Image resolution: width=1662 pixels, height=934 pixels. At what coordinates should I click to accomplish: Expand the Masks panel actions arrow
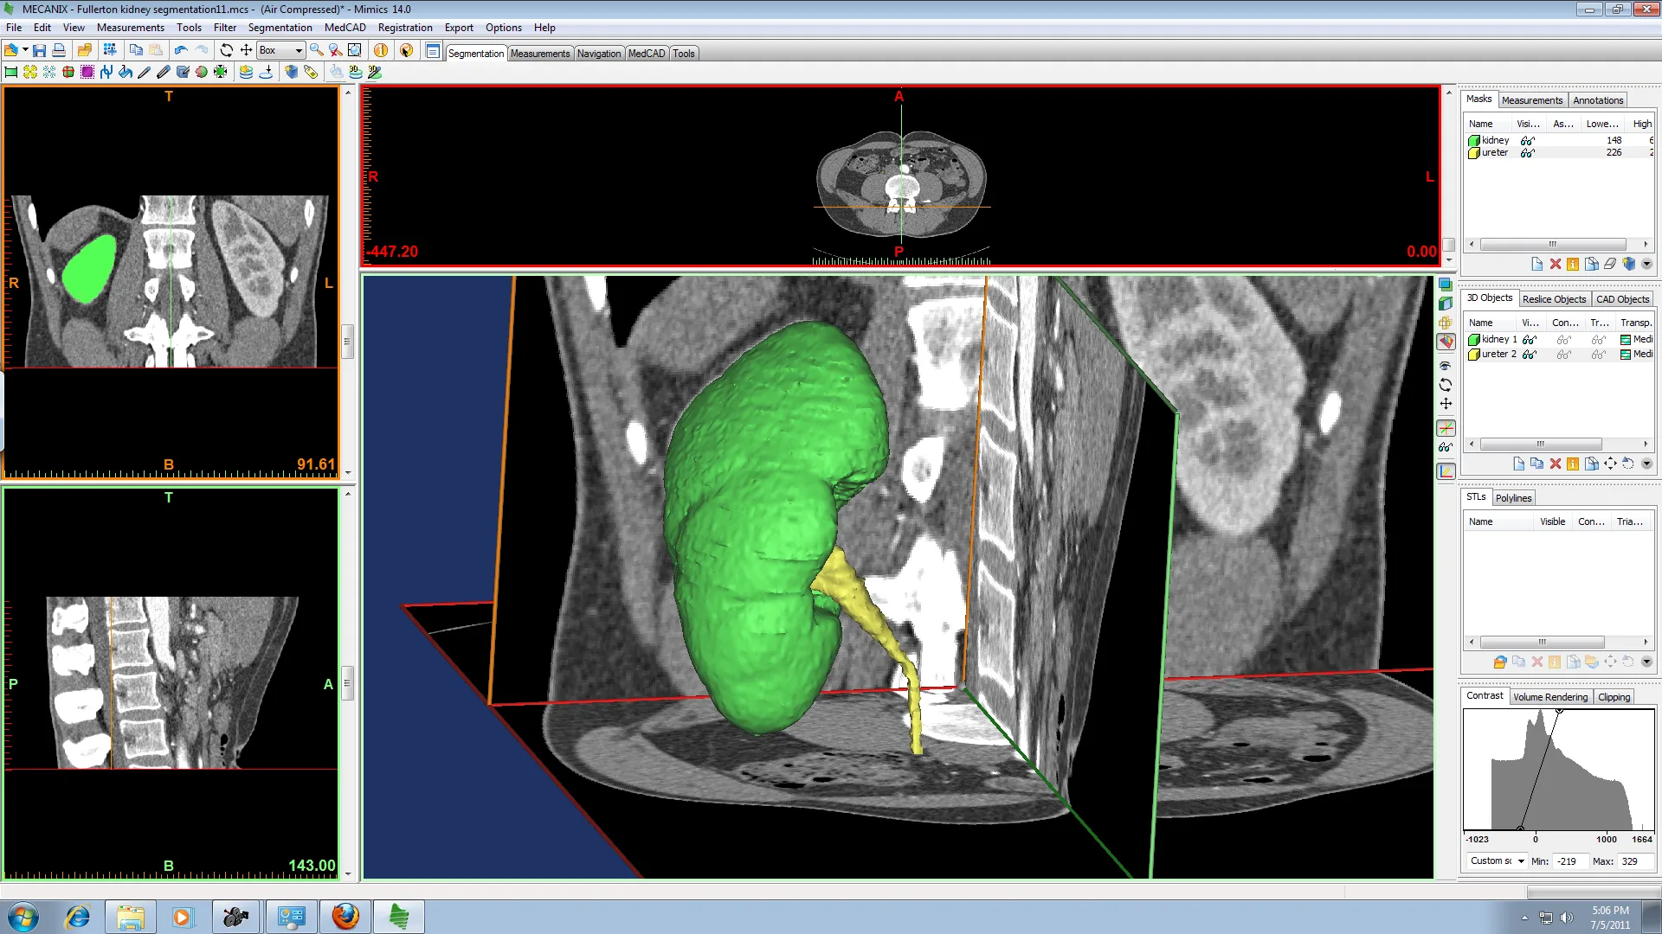click(1647, 264)
